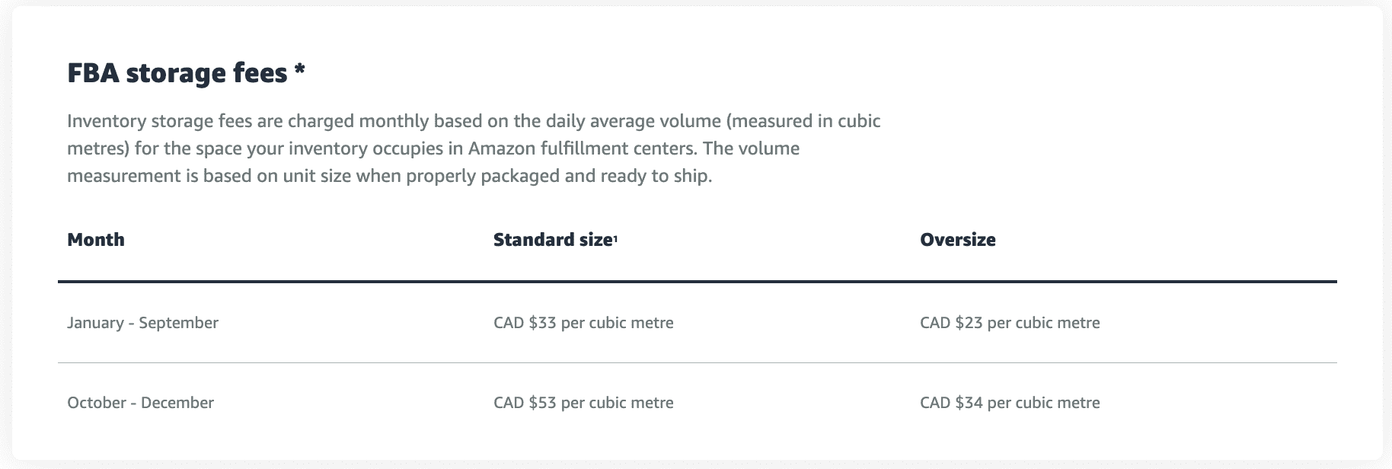Click the asterisk after the heading

tap(299, 70)
